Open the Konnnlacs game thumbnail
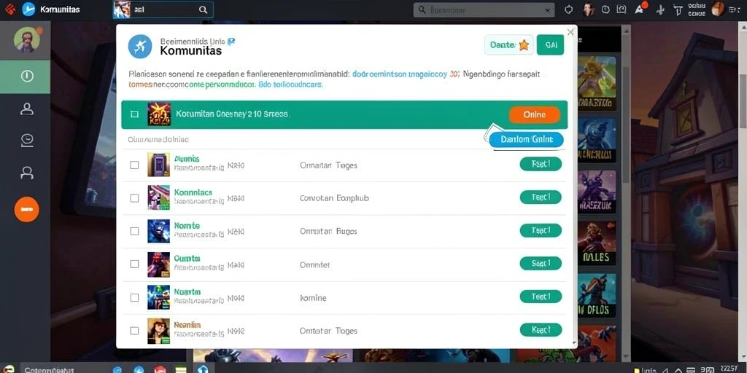 click(x=158, y=197)
